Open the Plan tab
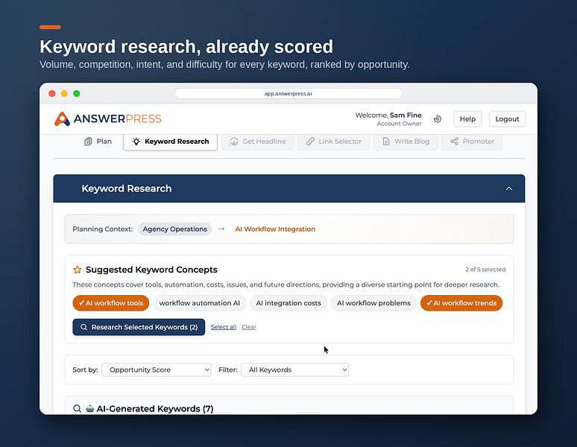Image resolution: width=577 pixels, height=447 pixels. tap(98, 142)
